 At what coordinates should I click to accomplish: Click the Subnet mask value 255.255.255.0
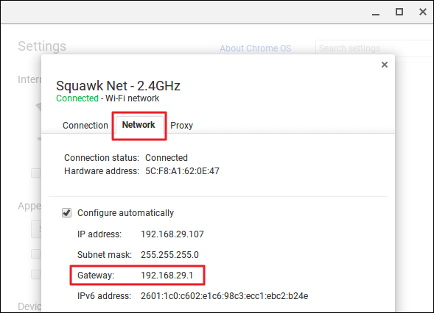(x=169, y=254)
